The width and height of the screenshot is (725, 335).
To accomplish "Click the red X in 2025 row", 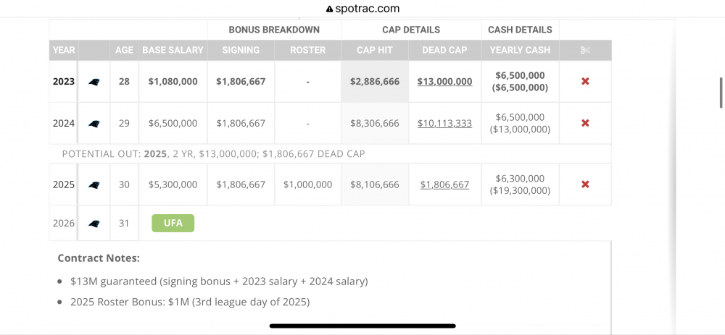I will pos(585,185).
